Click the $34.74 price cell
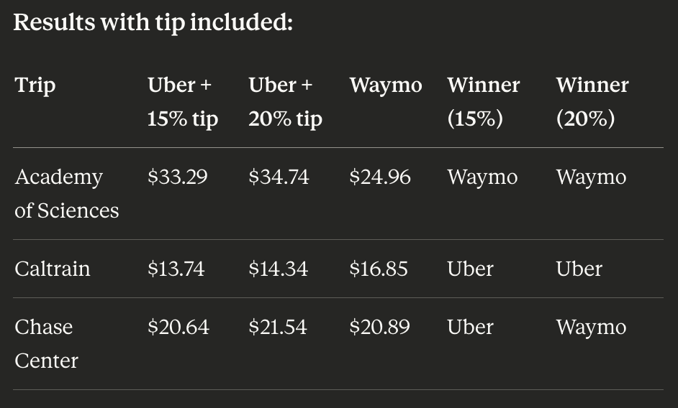The image size is (678, 408). [279, 177]
